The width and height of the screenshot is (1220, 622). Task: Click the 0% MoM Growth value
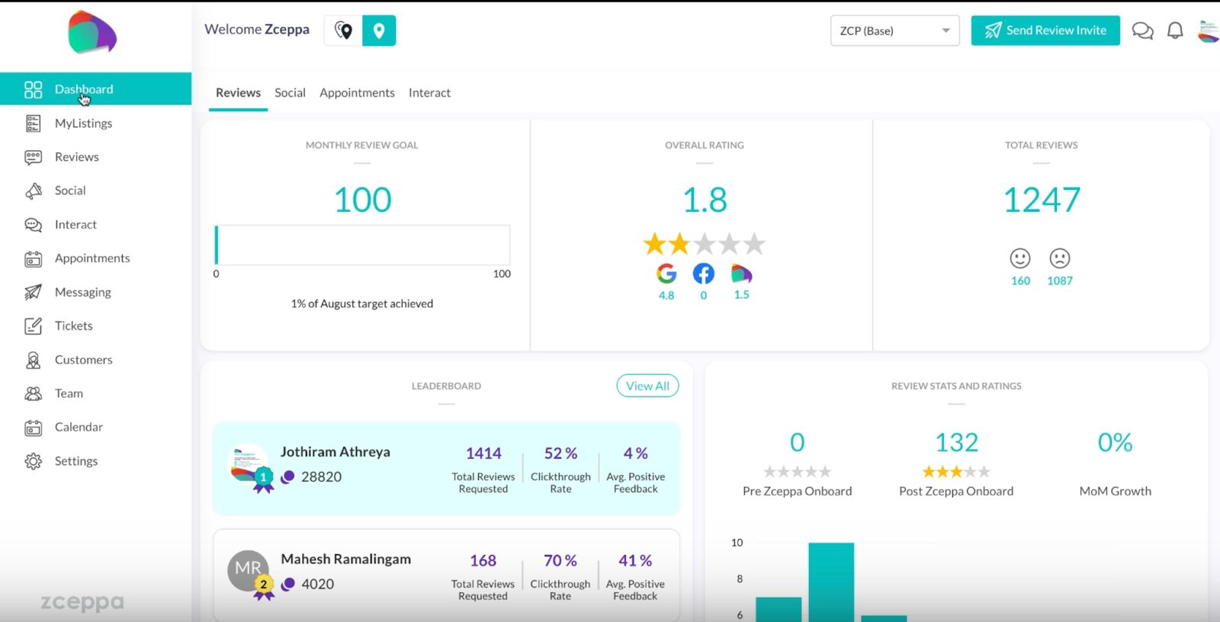(1115, 443)
